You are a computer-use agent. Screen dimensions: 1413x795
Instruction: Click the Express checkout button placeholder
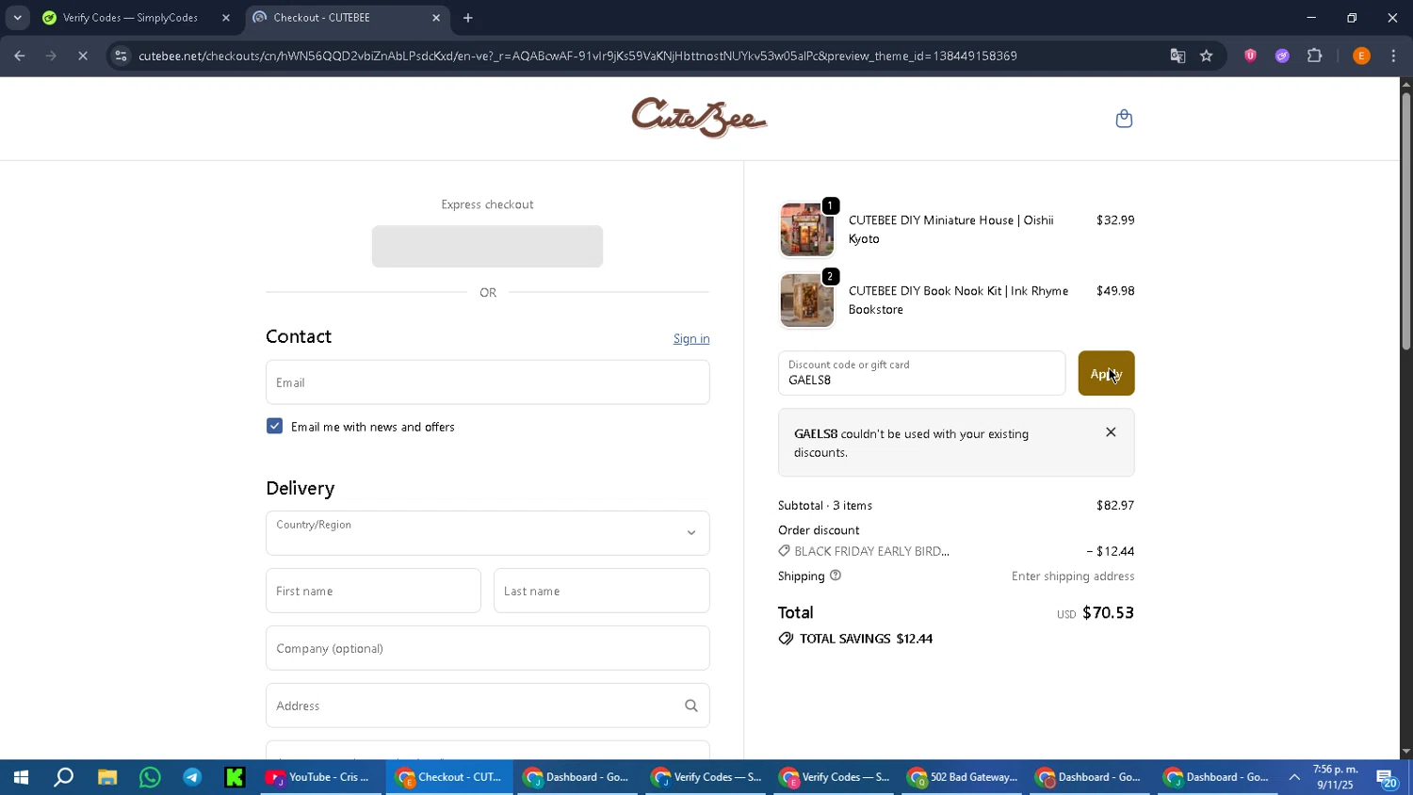coord(487,246)
